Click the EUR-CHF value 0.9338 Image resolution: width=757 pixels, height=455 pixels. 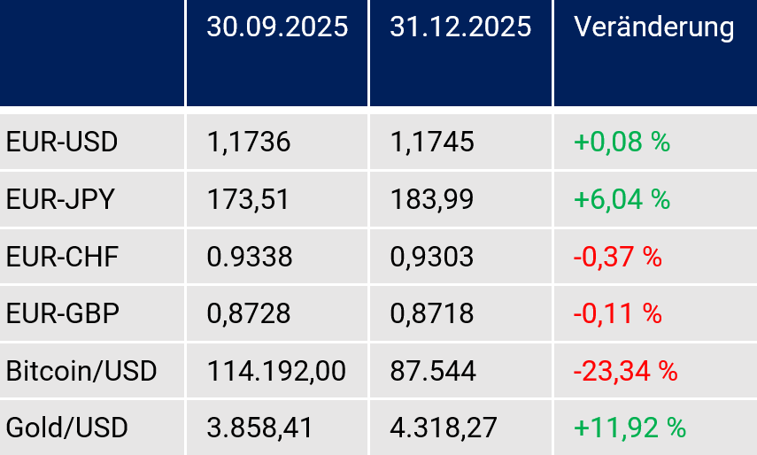pyautogui.click(x=249, y=257)
